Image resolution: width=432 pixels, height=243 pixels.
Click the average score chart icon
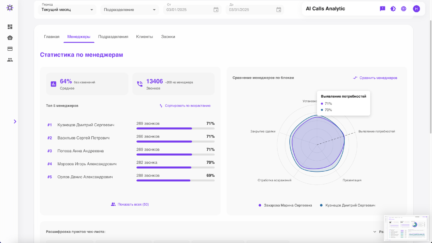pyautogui.click(x=53, y=84)
